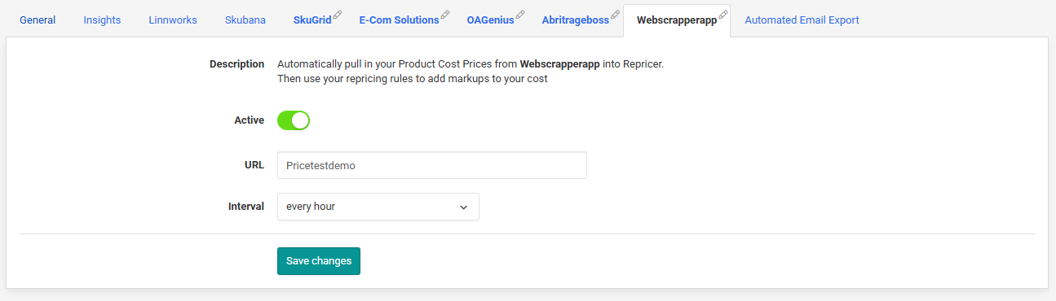Go to the Skubana tab
Viewport: 1056px width, 301px height.
pyautogui.click(x=245, y=20)
